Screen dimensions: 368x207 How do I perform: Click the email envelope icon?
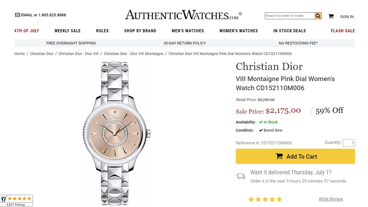pos(18,15)
